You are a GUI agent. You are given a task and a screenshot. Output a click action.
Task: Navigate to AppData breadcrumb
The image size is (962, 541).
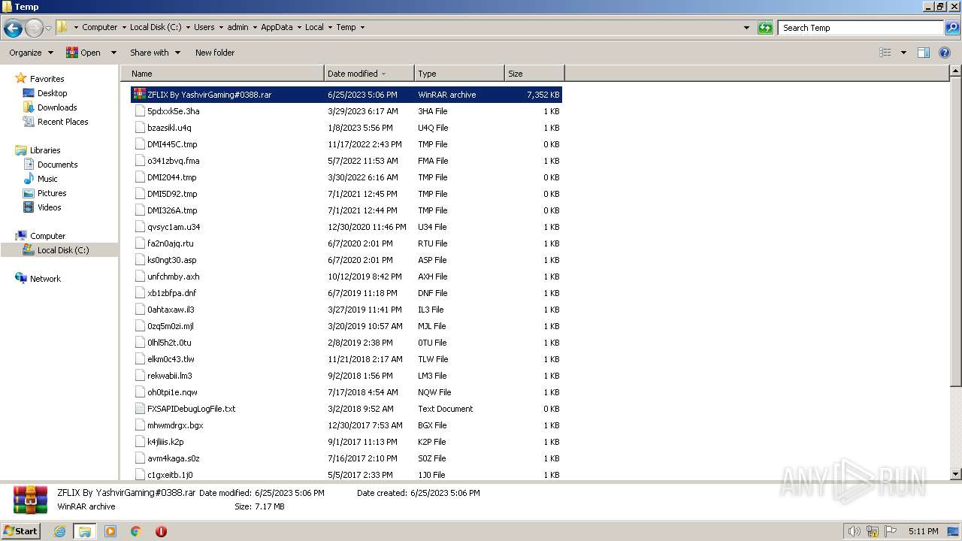tap(277, 28)
